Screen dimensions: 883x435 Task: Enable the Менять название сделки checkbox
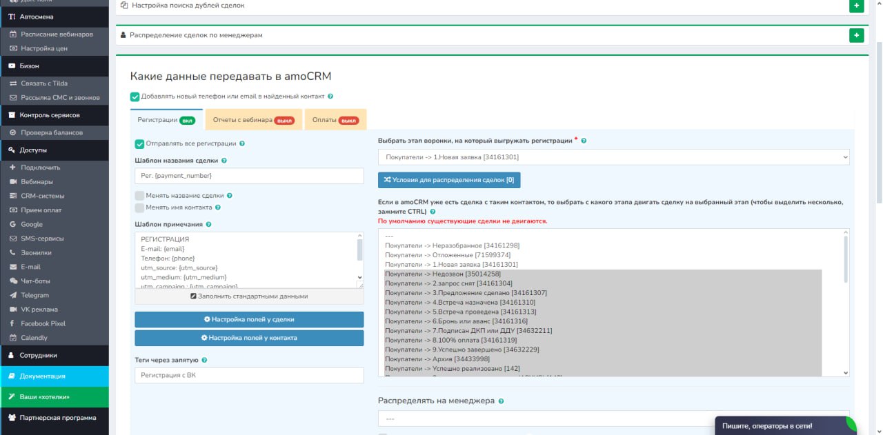[x=139, y=196]
